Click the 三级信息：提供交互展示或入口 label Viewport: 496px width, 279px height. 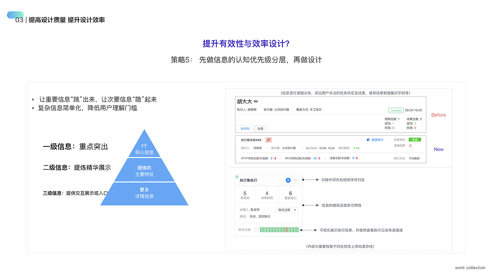75,193
